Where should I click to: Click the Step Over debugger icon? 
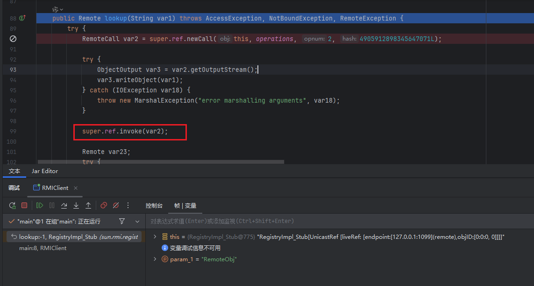64,205
